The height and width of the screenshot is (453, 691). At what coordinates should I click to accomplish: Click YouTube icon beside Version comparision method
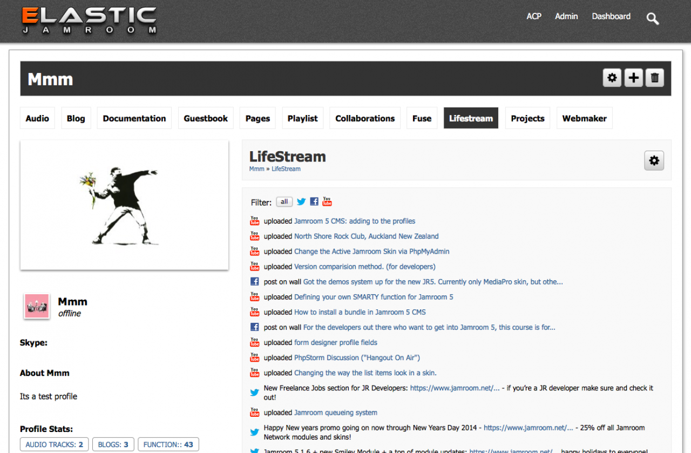pos(255,266)
